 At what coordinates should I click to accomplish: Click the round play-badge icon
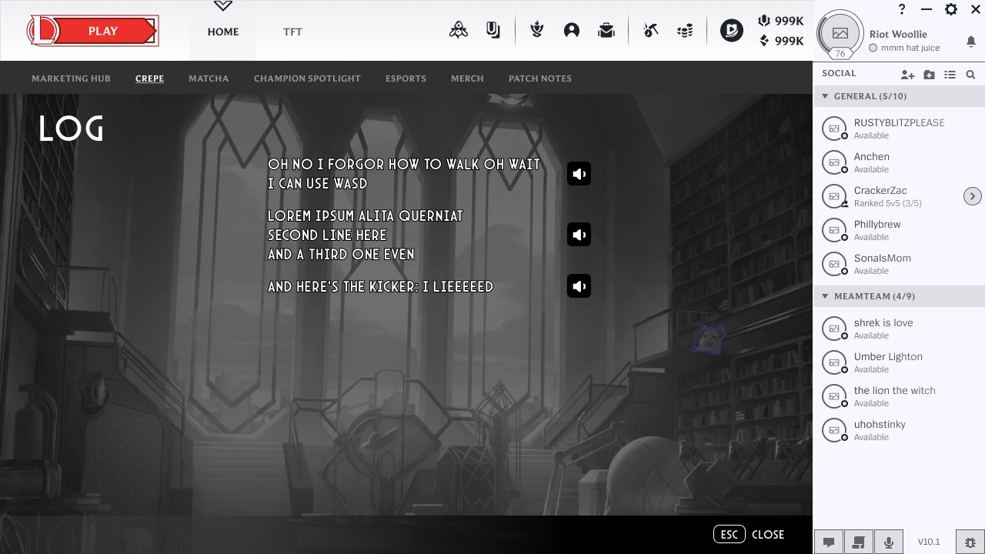[x=732, y=31]
